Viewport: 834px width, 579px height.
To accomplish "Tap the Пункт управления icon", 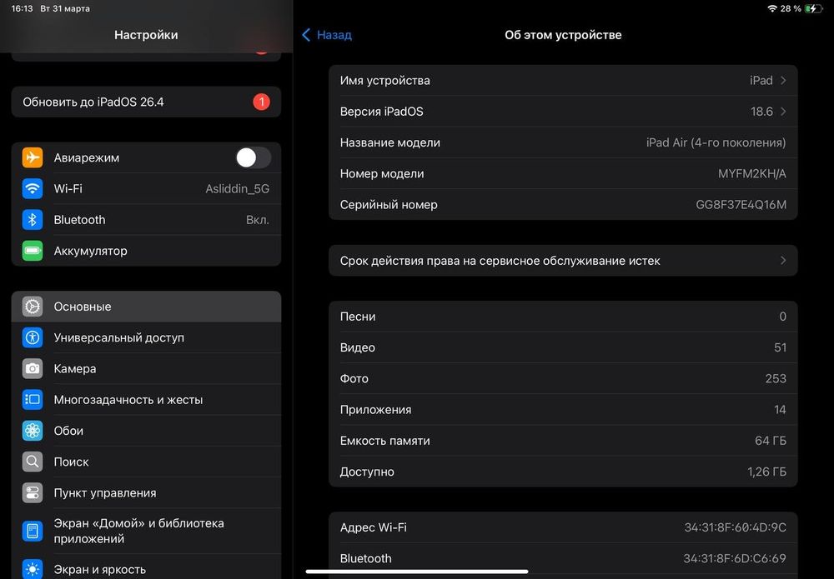I will pyautogui.click(x=33, y=493).
